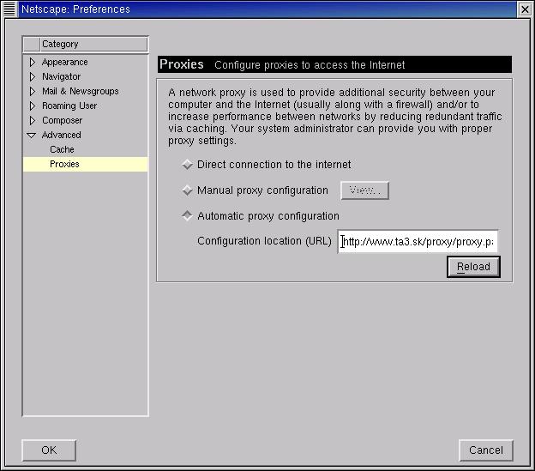Select Automatic proxy configuration radio
This screenshot has width=535, height=471.
tap(187, 215)
